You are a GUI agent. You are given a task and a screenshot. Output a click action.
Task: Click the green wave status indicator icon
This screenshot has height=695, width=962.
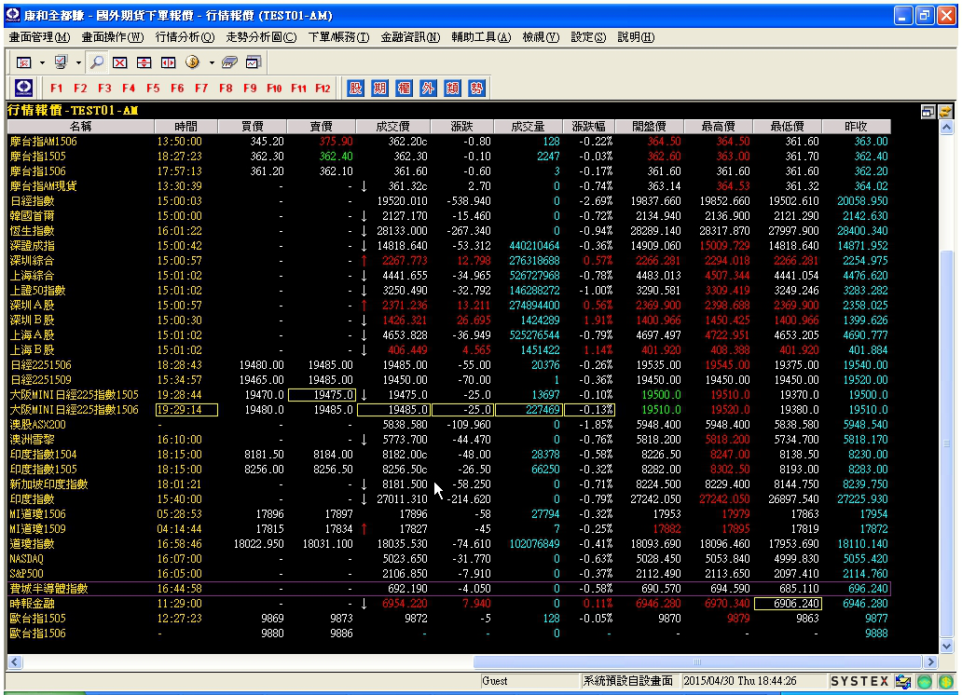point(925,681)
